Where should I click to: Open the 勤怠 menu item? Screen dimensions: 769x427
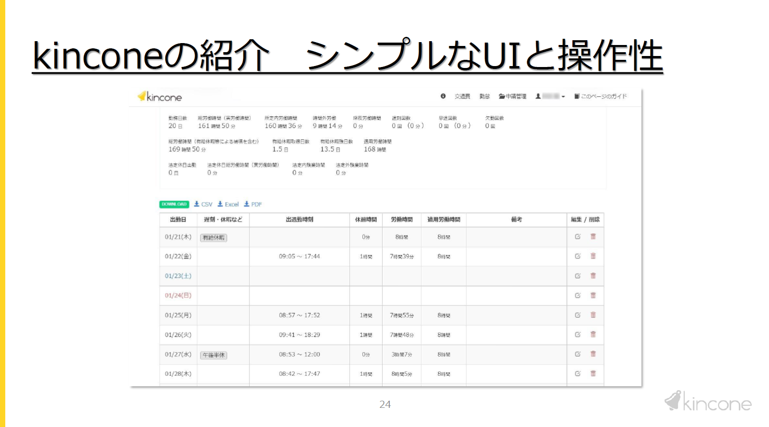click(x=485, y=96)
